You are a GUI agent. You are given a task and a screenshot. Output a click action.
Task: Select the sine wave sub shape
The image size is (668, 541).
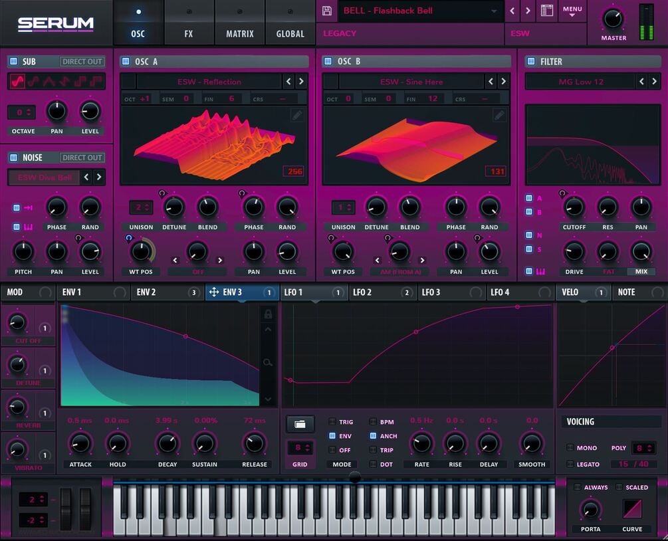click(17, 81)
